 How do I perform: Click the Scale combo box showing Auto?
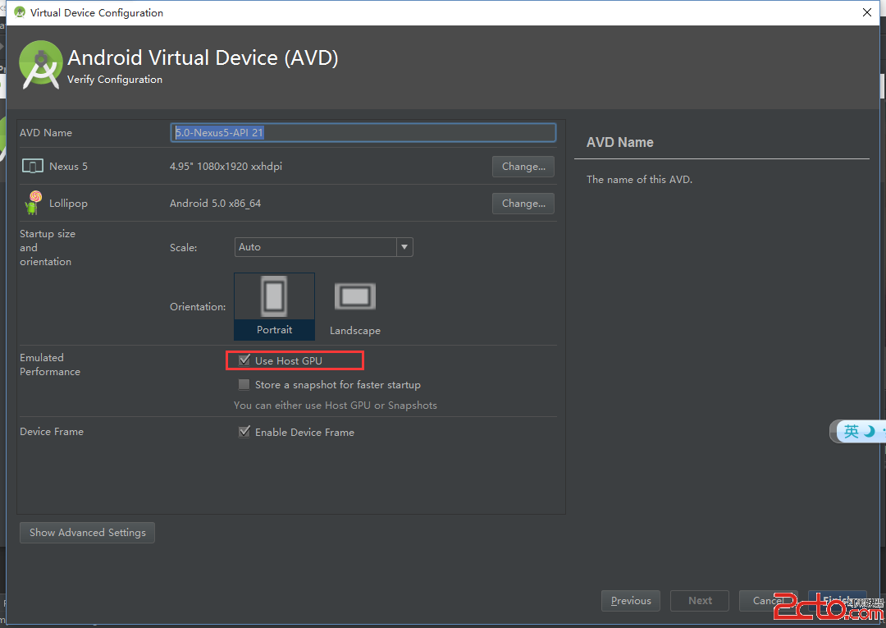point(315,247)
